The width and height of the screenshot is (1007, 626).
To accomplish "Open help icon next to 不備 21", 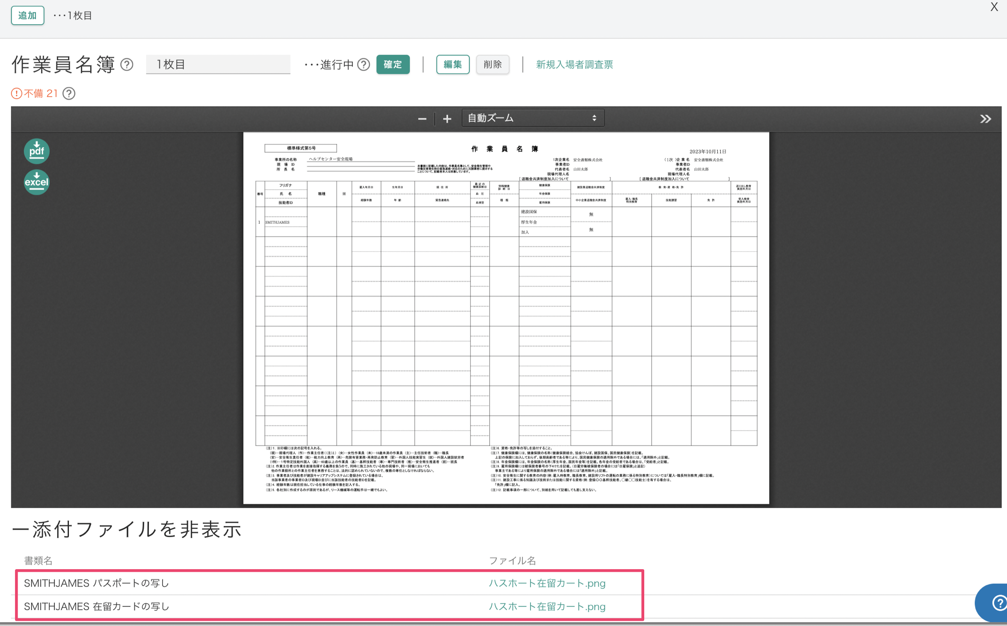I will 69,93.
